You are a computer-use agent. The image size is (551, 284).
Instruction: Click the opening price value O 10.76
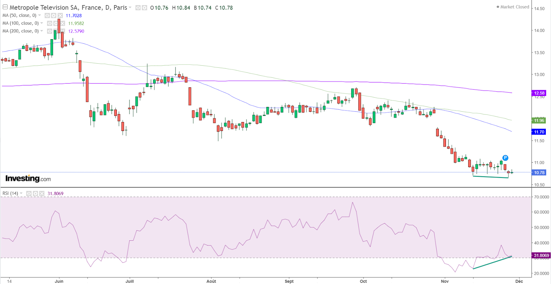(x=159, y=8)
